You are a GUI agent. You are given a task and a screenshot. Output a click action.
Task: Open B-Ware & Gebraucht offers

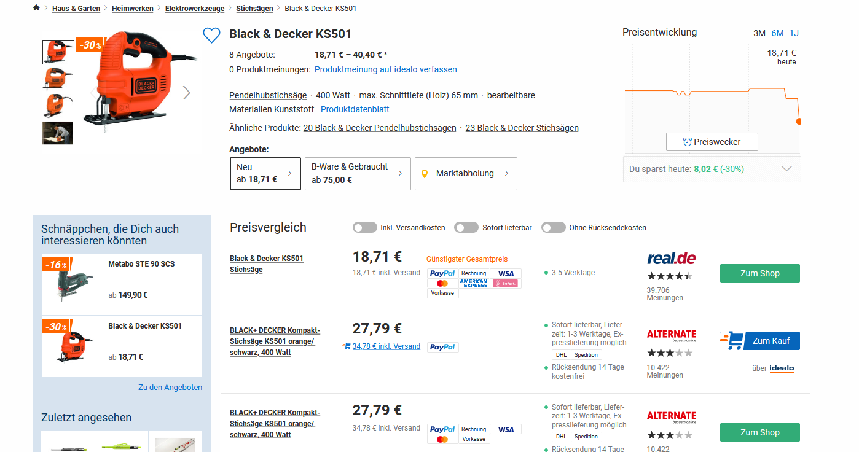(x=357, y=174)
